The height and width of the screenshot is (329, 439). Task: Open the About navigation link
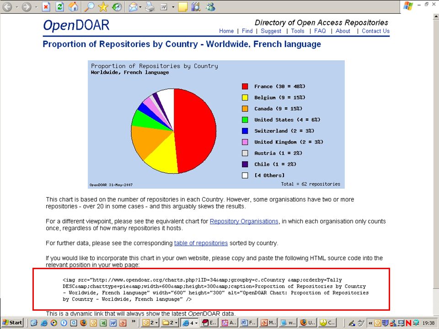(x=343, y=31)
